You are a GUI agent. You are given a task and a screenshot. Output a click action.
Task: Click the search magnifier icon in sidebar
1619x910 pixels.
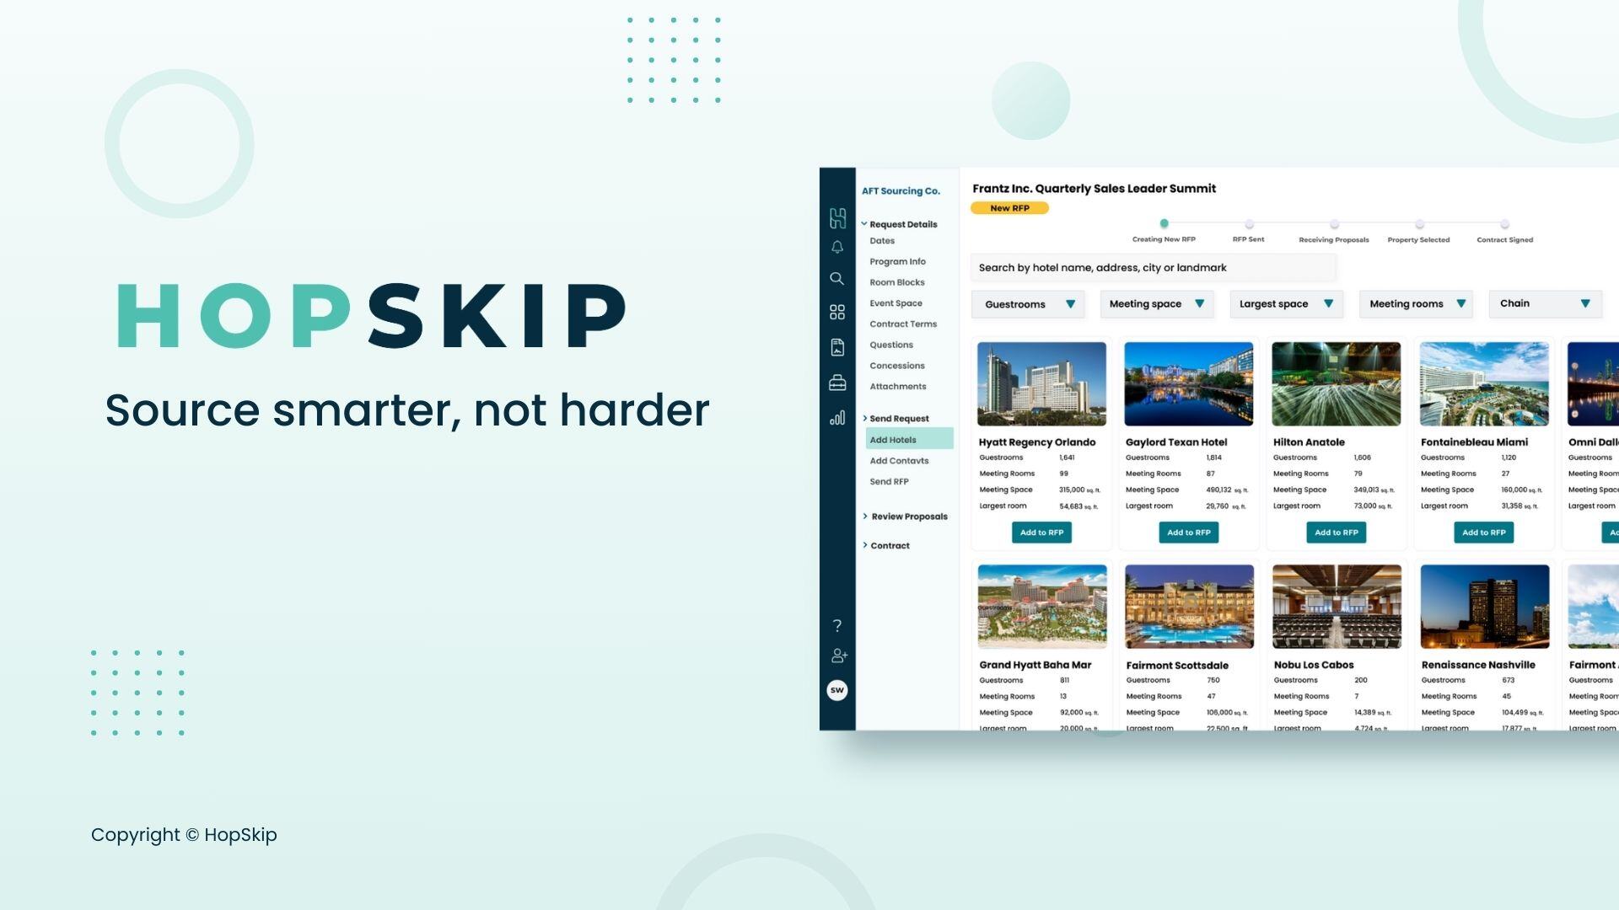click(x=837, y=279)
